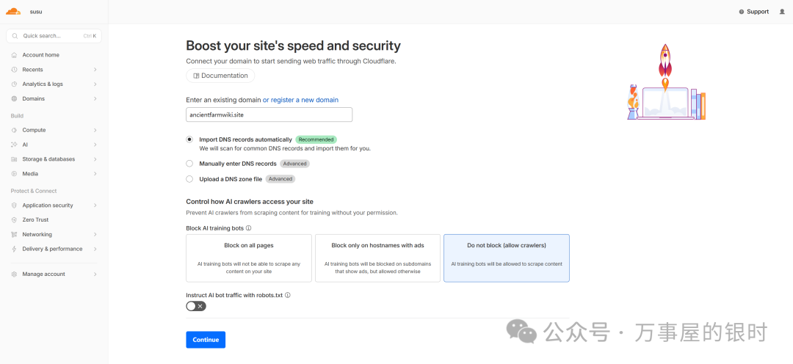Click info icon next to robots.txt label
Viewport: 793px width, 364px height.
[x=288, y=295]
